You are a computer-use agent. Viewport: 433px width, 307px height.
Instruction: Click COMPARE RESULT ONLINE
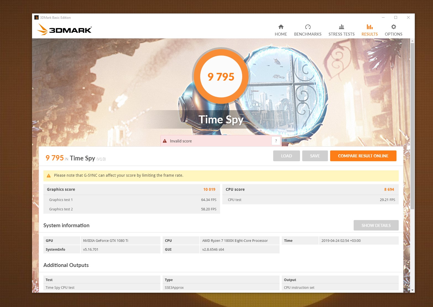tap(363, 156)
